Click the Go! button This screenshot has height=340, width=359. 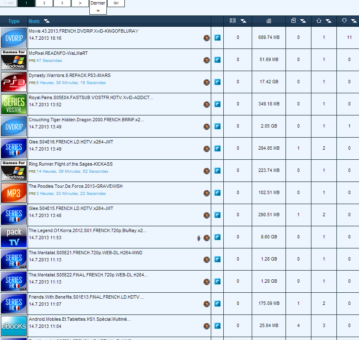[116, 3]
